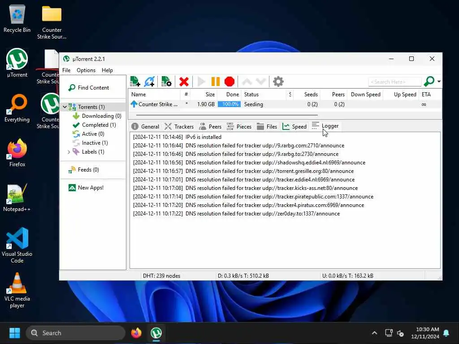The image size is (459, 344).
Task: Click log line for zer0day.to tracker
Action: pos(236,214)
